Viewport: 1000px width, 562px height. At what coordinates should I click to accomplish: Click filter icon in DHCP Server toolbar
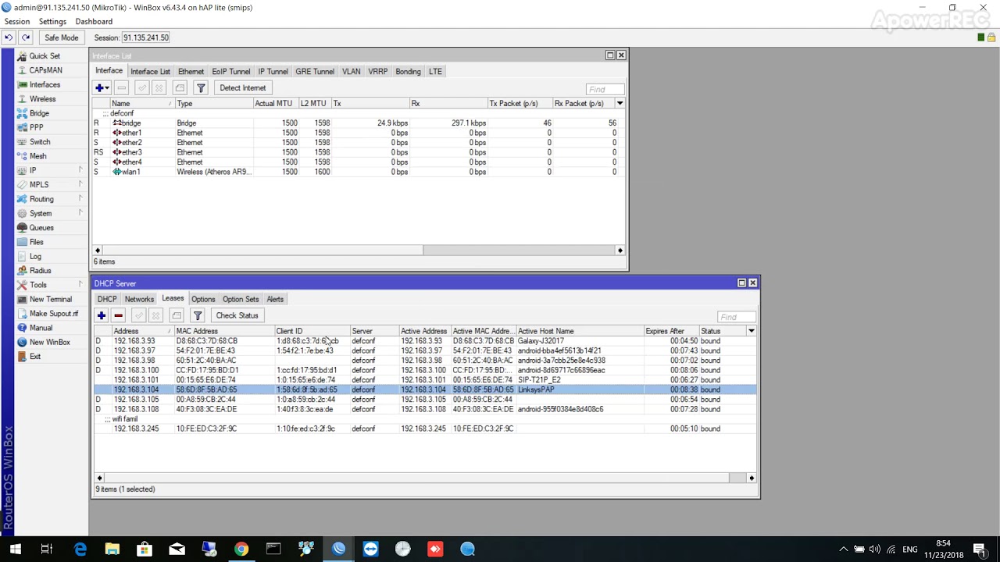coord(198,315)
